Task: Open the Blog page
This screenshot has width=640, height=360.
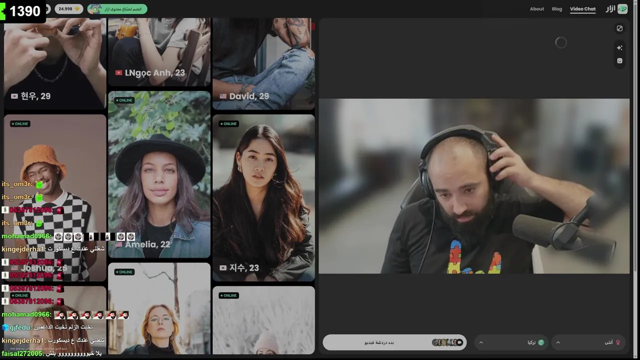Action: tap(556, 9)
